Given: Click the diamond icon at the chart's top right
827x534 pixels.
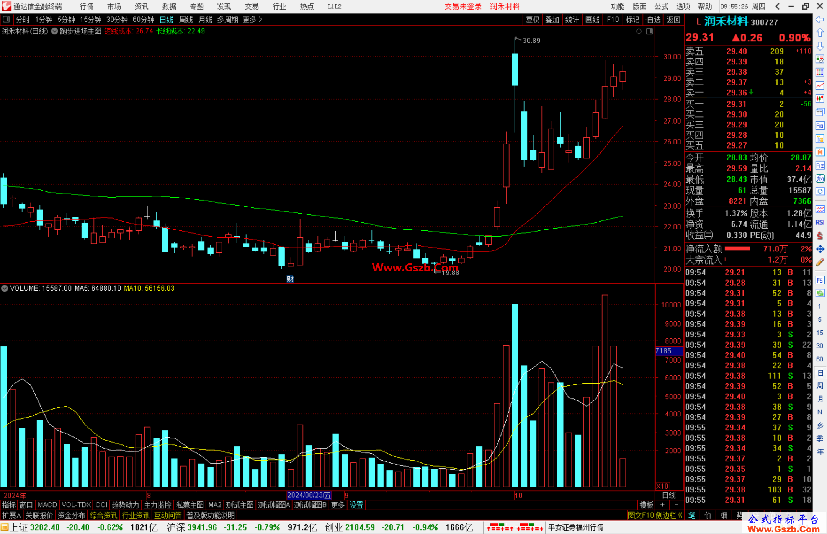Looking at the screenshot, I should [x=639, y=31].
